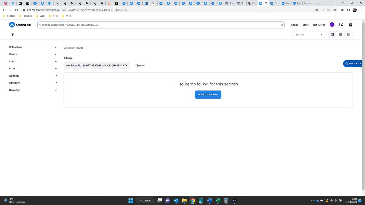Open the Stats menu

(306, 25)
